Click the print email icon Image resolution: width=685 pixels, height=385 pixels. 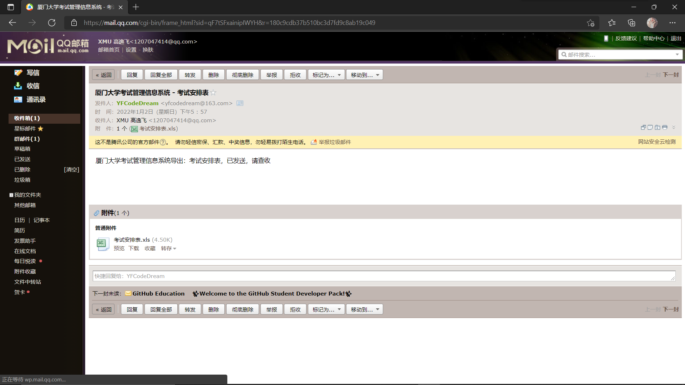pos(665,127)
